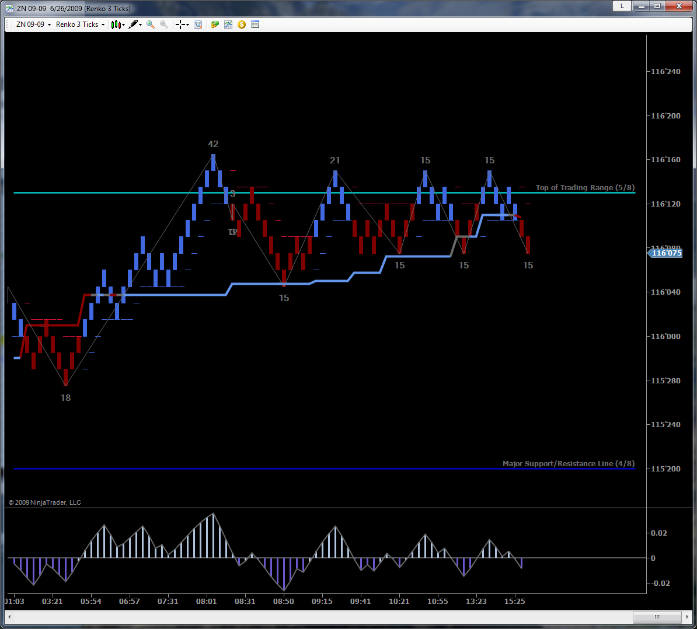Expand the cursor type dropdown arrow
This screenshot has height=629, width=697.
[x=187, y=25]
